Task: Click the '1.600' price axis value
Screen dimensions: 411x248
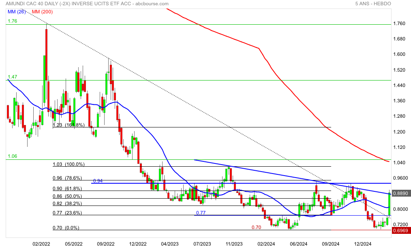Action: pos(399,54)
